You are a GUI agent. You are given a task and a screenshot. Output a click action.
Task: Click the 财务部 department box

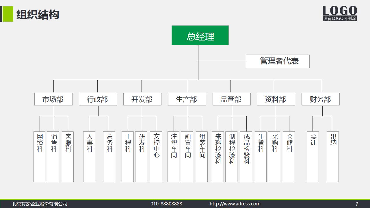[x=321, y=99]
